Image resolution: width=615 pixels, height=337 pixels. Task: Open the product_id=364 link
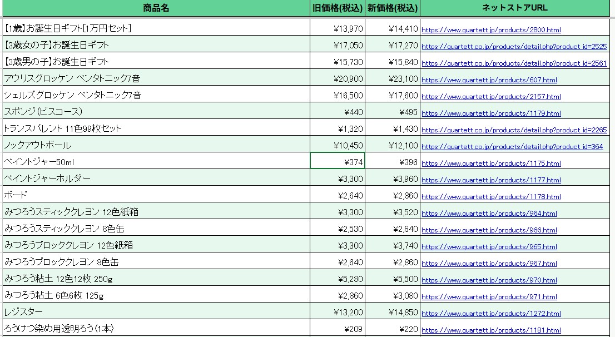click(512, 147)
